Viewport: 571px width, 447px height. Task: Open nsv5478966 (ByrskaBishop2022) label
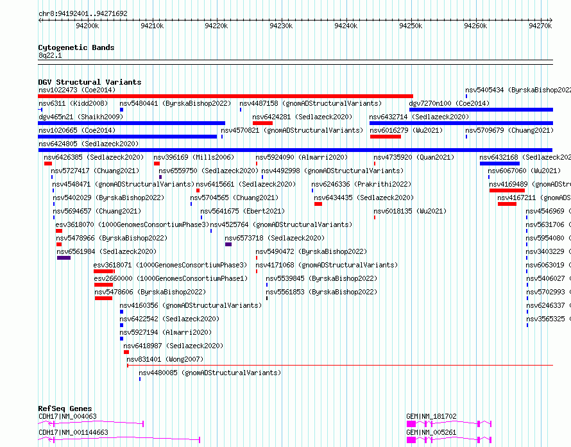click(112, 238)
